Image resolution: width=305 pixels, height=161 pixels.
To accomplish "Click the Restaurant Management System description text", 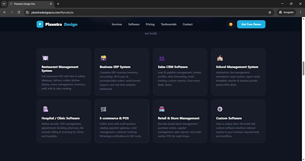I will [63, 83].
